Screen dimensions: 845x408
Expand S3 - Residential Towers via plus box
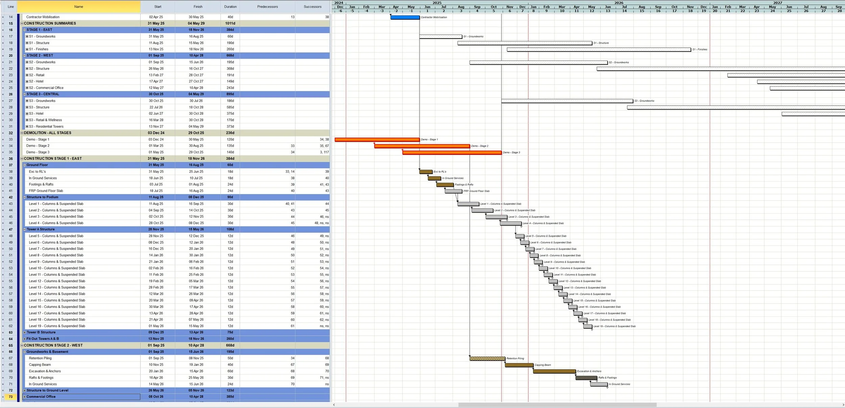click(x=27, y=126)
